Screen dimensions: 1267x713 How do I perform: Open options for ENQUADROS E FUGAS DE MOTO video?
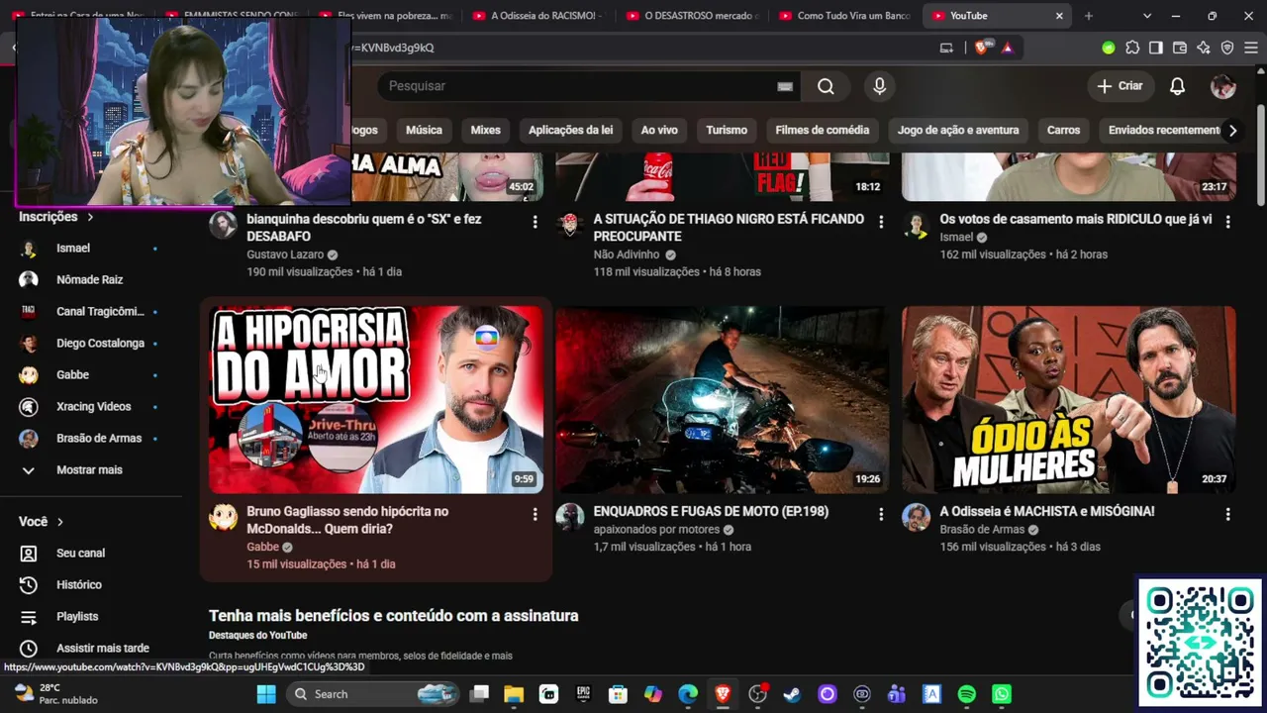(x=881, y=514)
